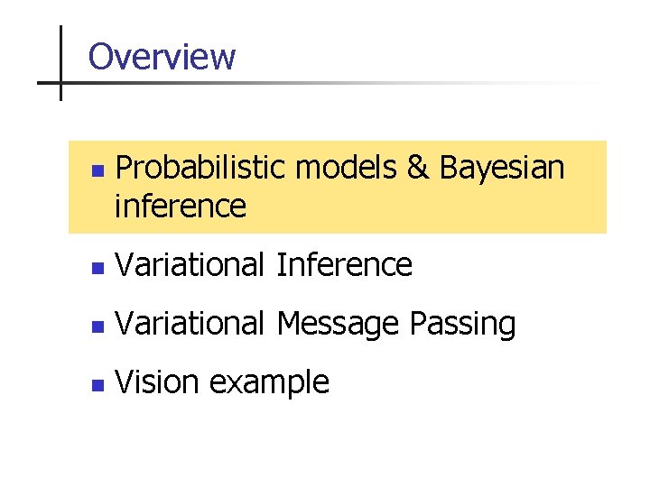Click the Inference word in second bullet
Image resolution: width=650 pixels, height=487 pixels.
click(344, 265)
